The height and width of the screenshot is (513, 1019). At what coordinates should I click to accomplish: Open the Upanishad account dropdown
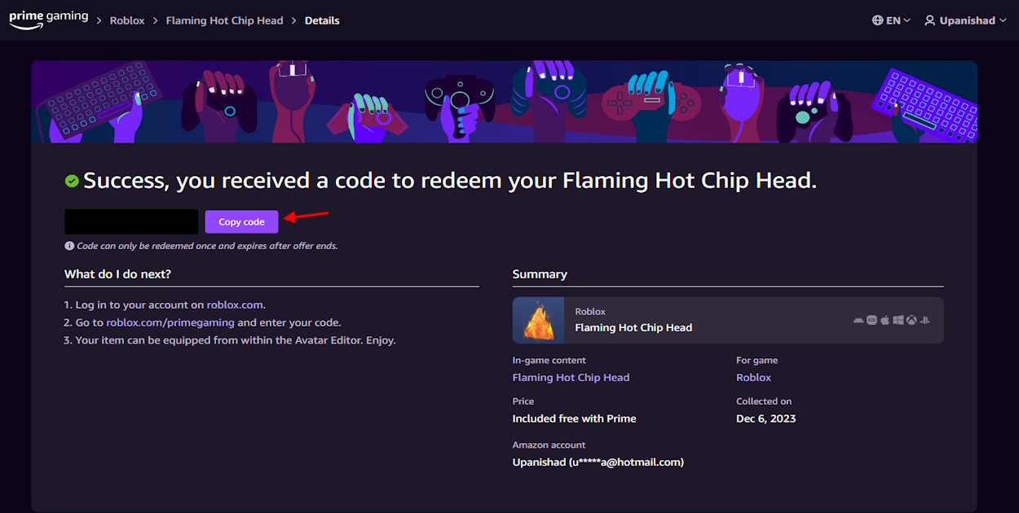click(965, 20)
